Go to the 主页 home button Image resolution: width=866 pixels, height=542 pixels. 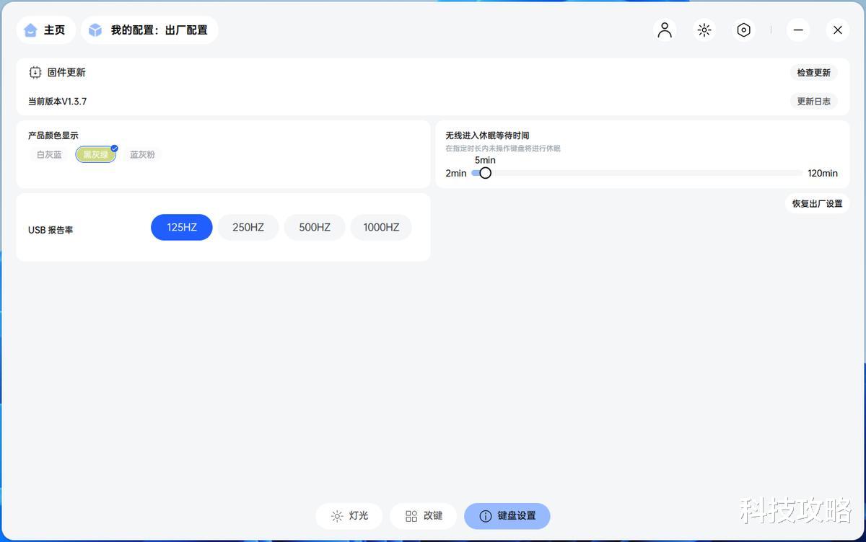(x=47, y=30)
